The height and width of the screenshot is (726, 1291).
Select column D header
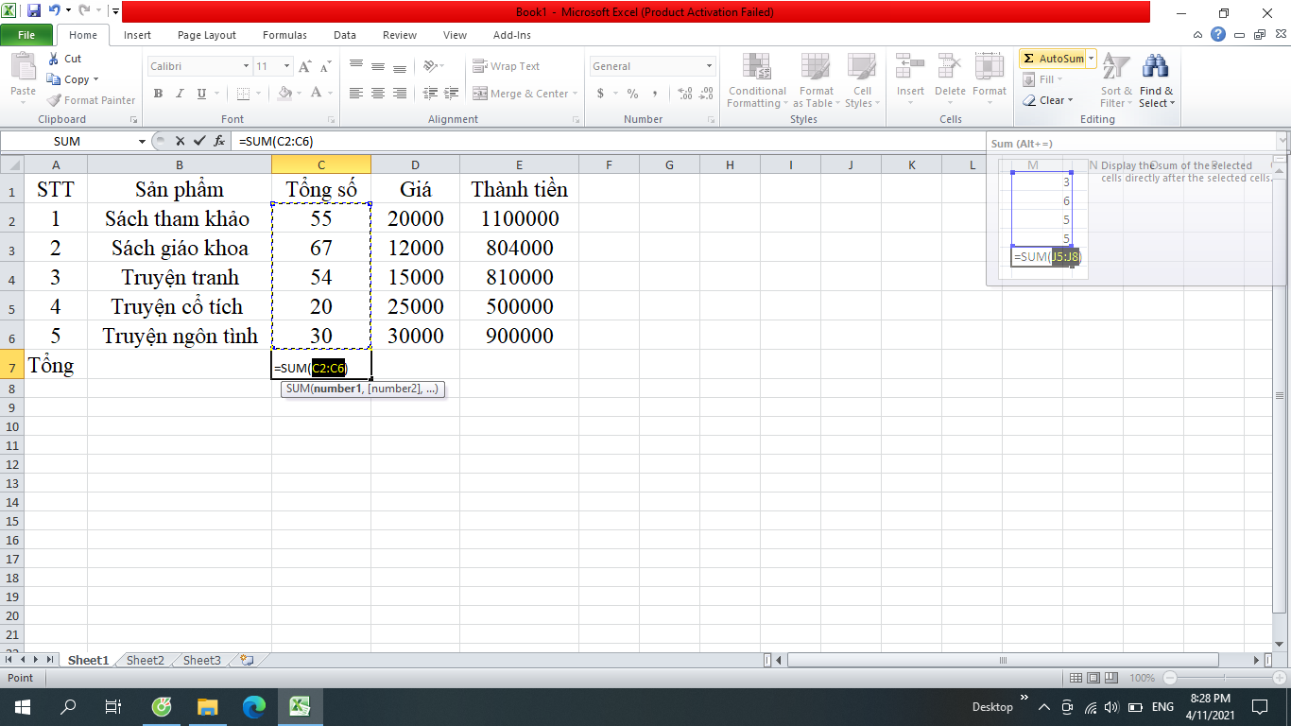point(415,165)
